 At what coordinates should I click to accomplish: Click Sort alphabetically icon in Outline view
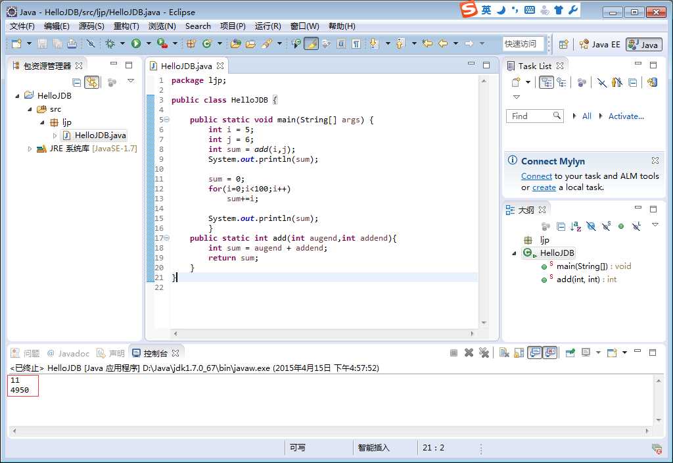point(576,226)
